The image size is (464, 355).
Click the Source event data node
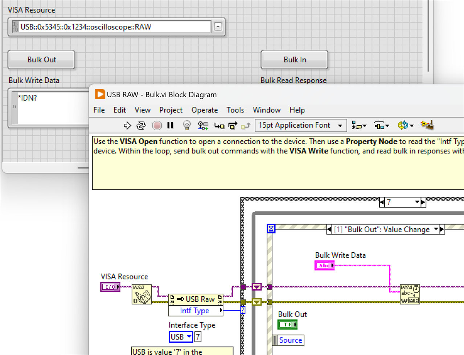pyautogui.click(x=289, y=340)
